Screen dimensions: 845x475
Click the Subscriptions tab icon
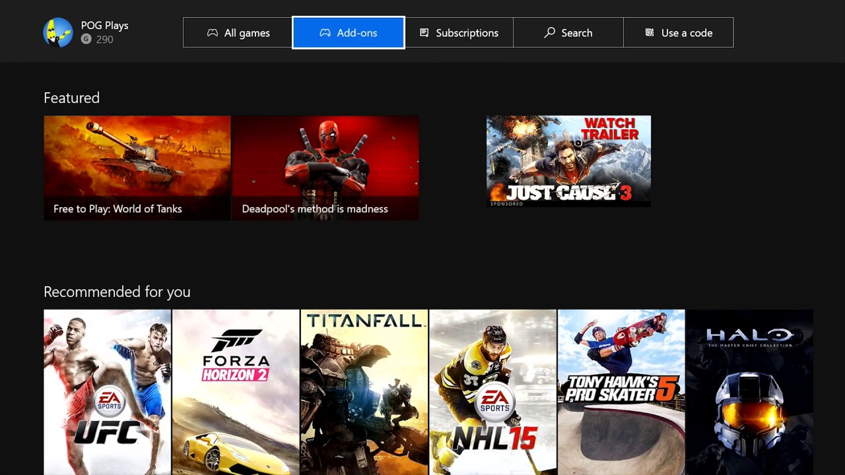[424, 32]
